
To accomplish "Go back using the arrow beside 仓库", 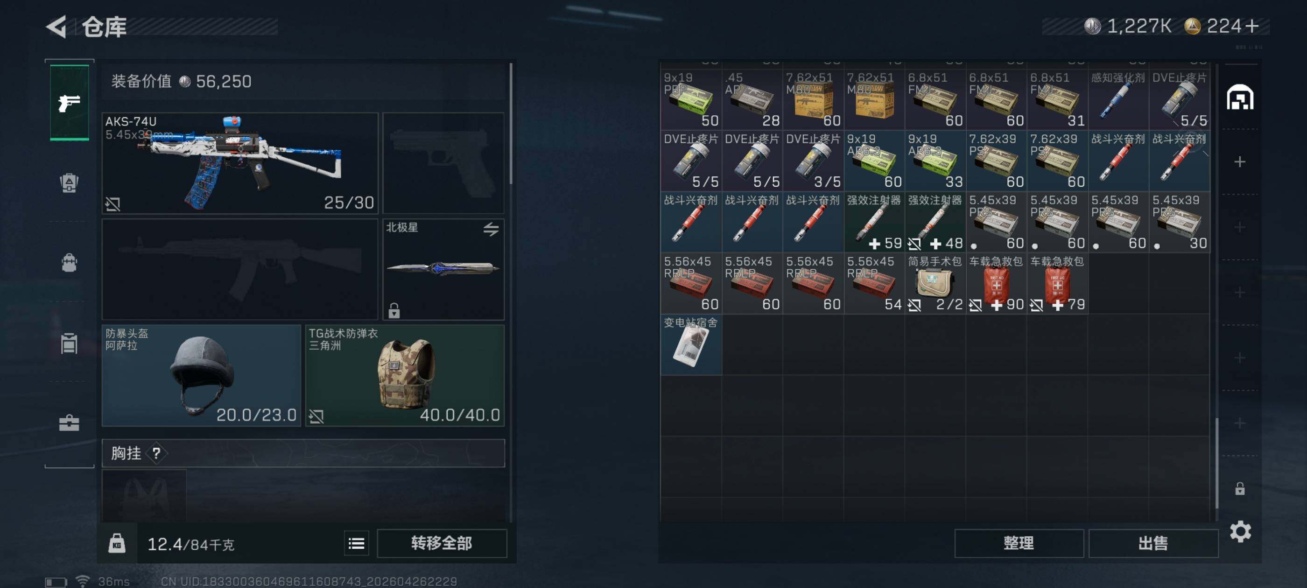I will [56, 27].
